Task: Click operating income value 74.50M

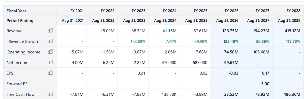Action: click(231, 52)
